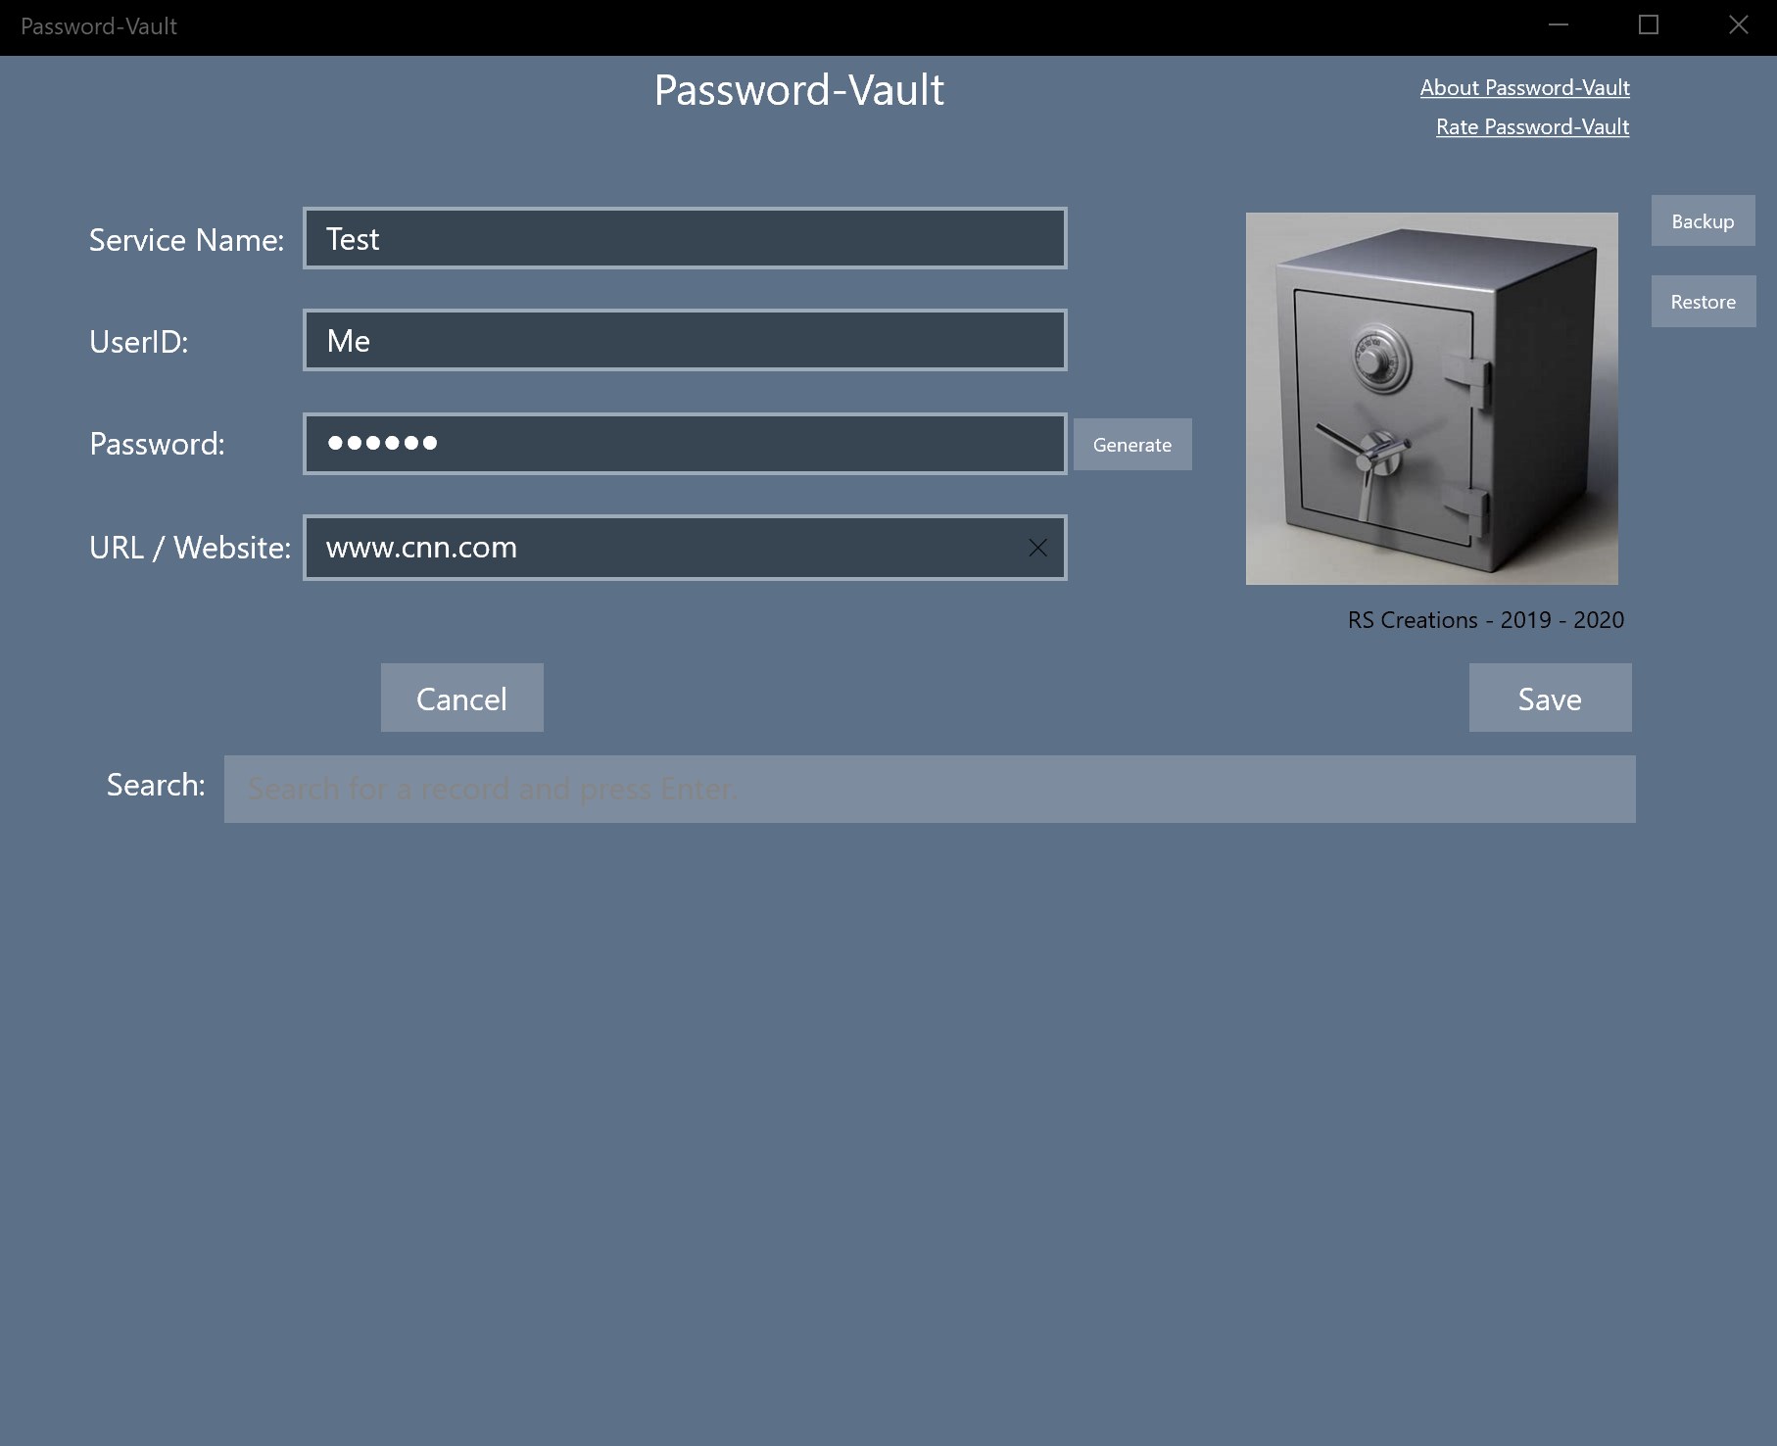Click the Password-Vault heading title
Image resolution: width=1777 pixels, height=1446 pixels.
pos(798,90)
